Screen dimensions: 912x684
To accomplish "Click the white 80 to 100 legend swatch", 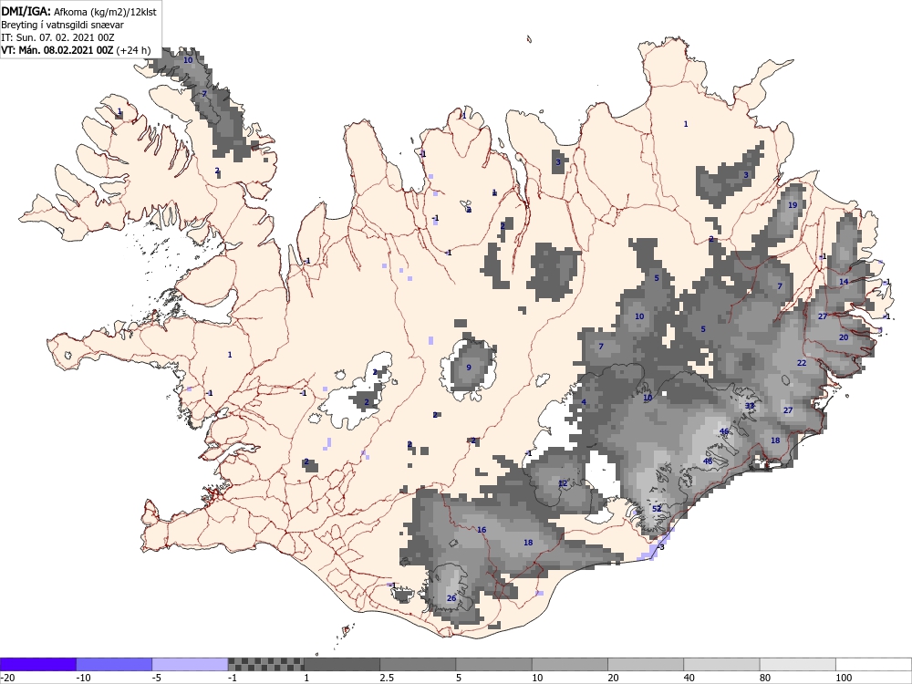I will coord(797,664).
